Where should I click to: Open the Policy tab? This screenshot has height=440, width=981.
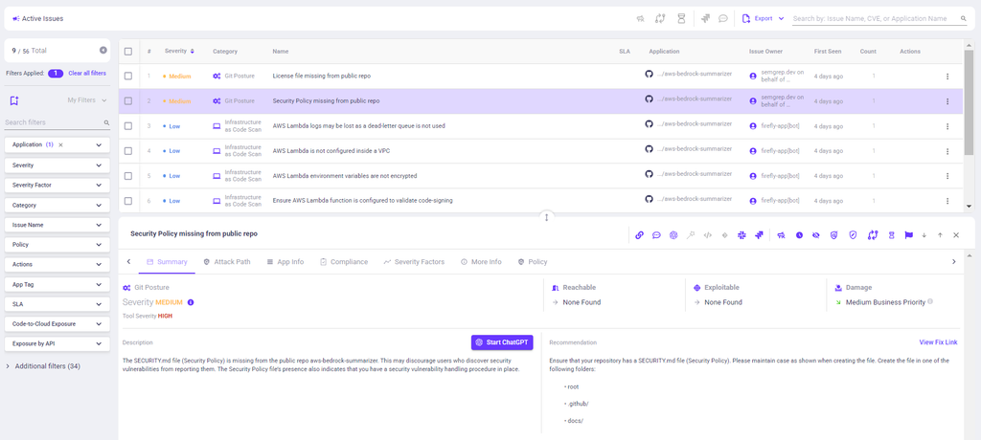click(533, 262)
